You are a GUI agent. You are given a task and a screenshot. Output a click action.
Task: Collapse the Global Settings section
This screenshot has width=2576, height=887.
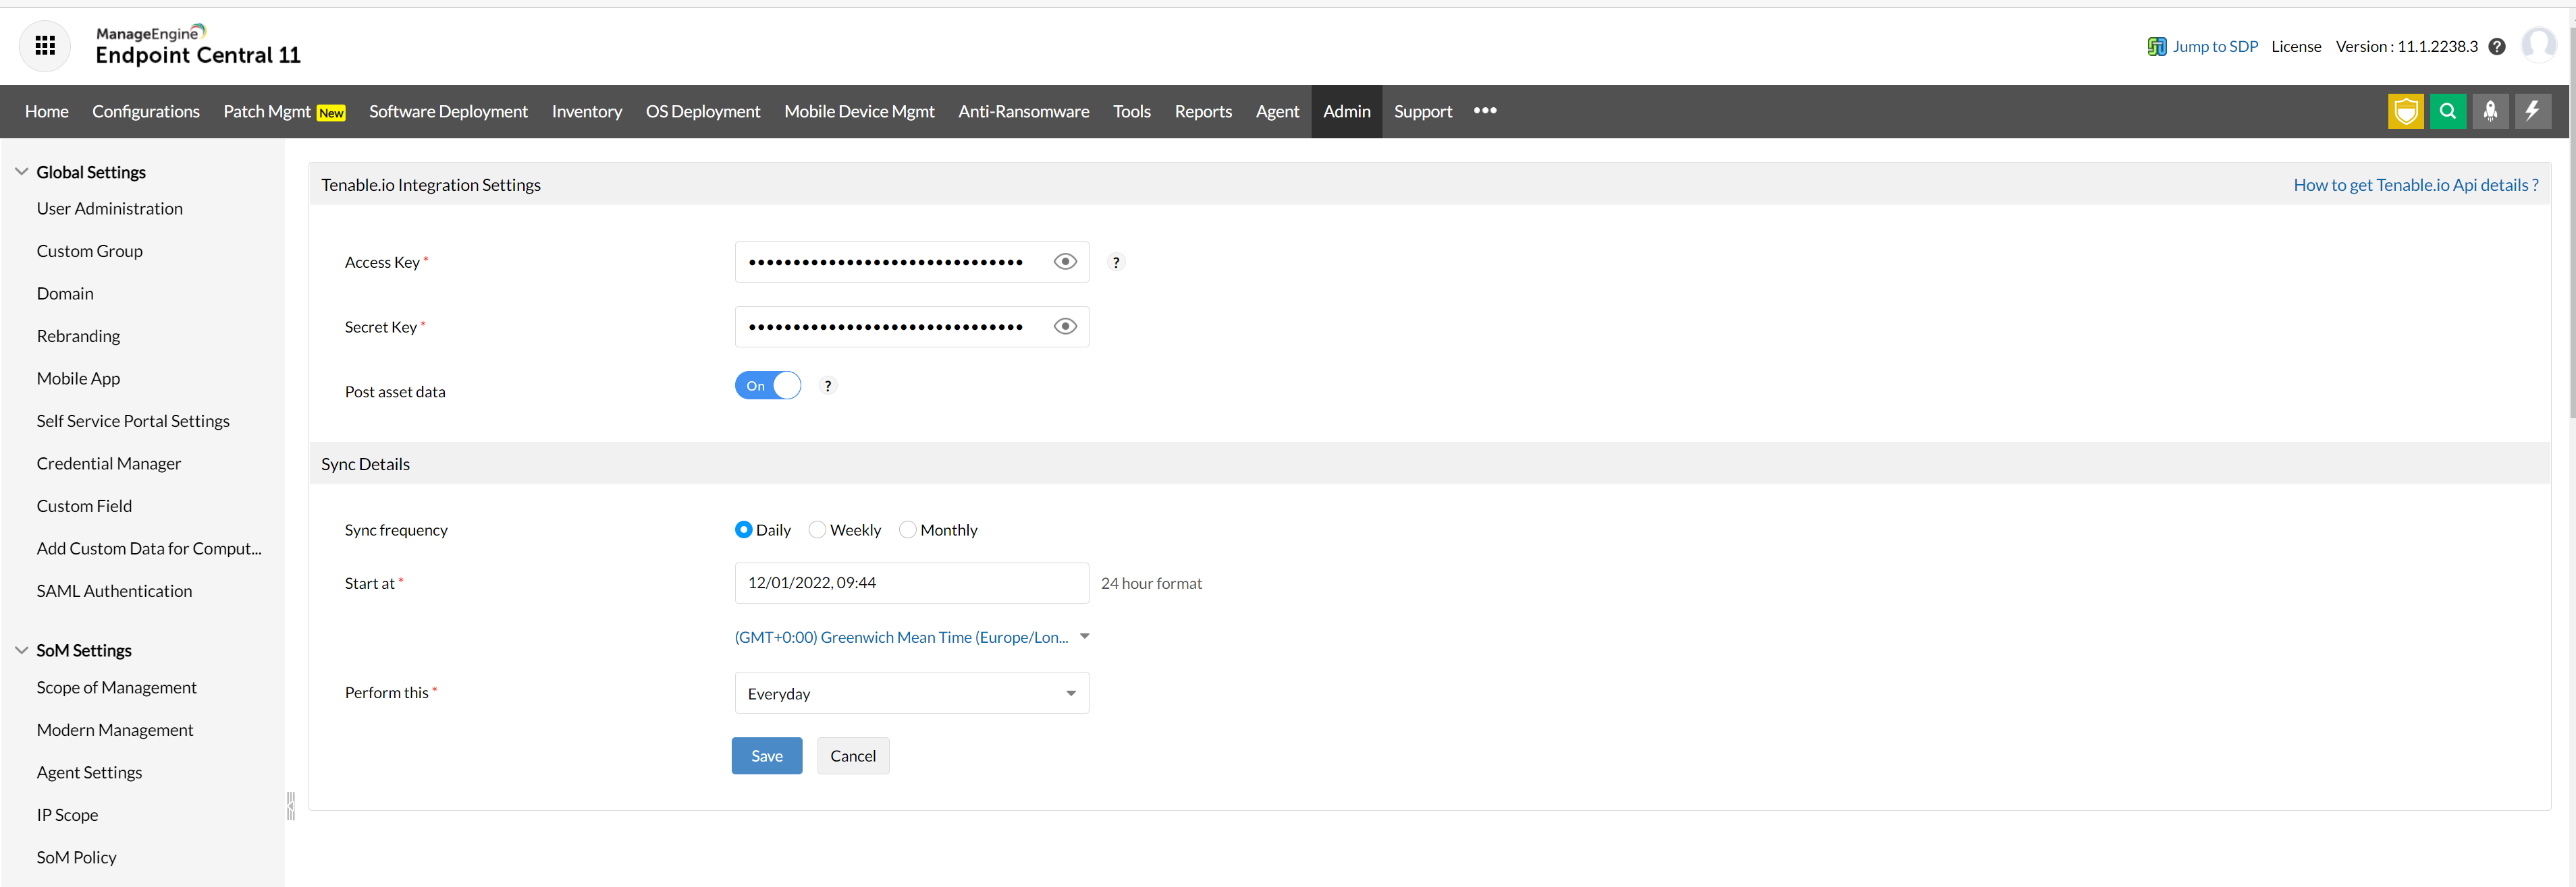22,172
